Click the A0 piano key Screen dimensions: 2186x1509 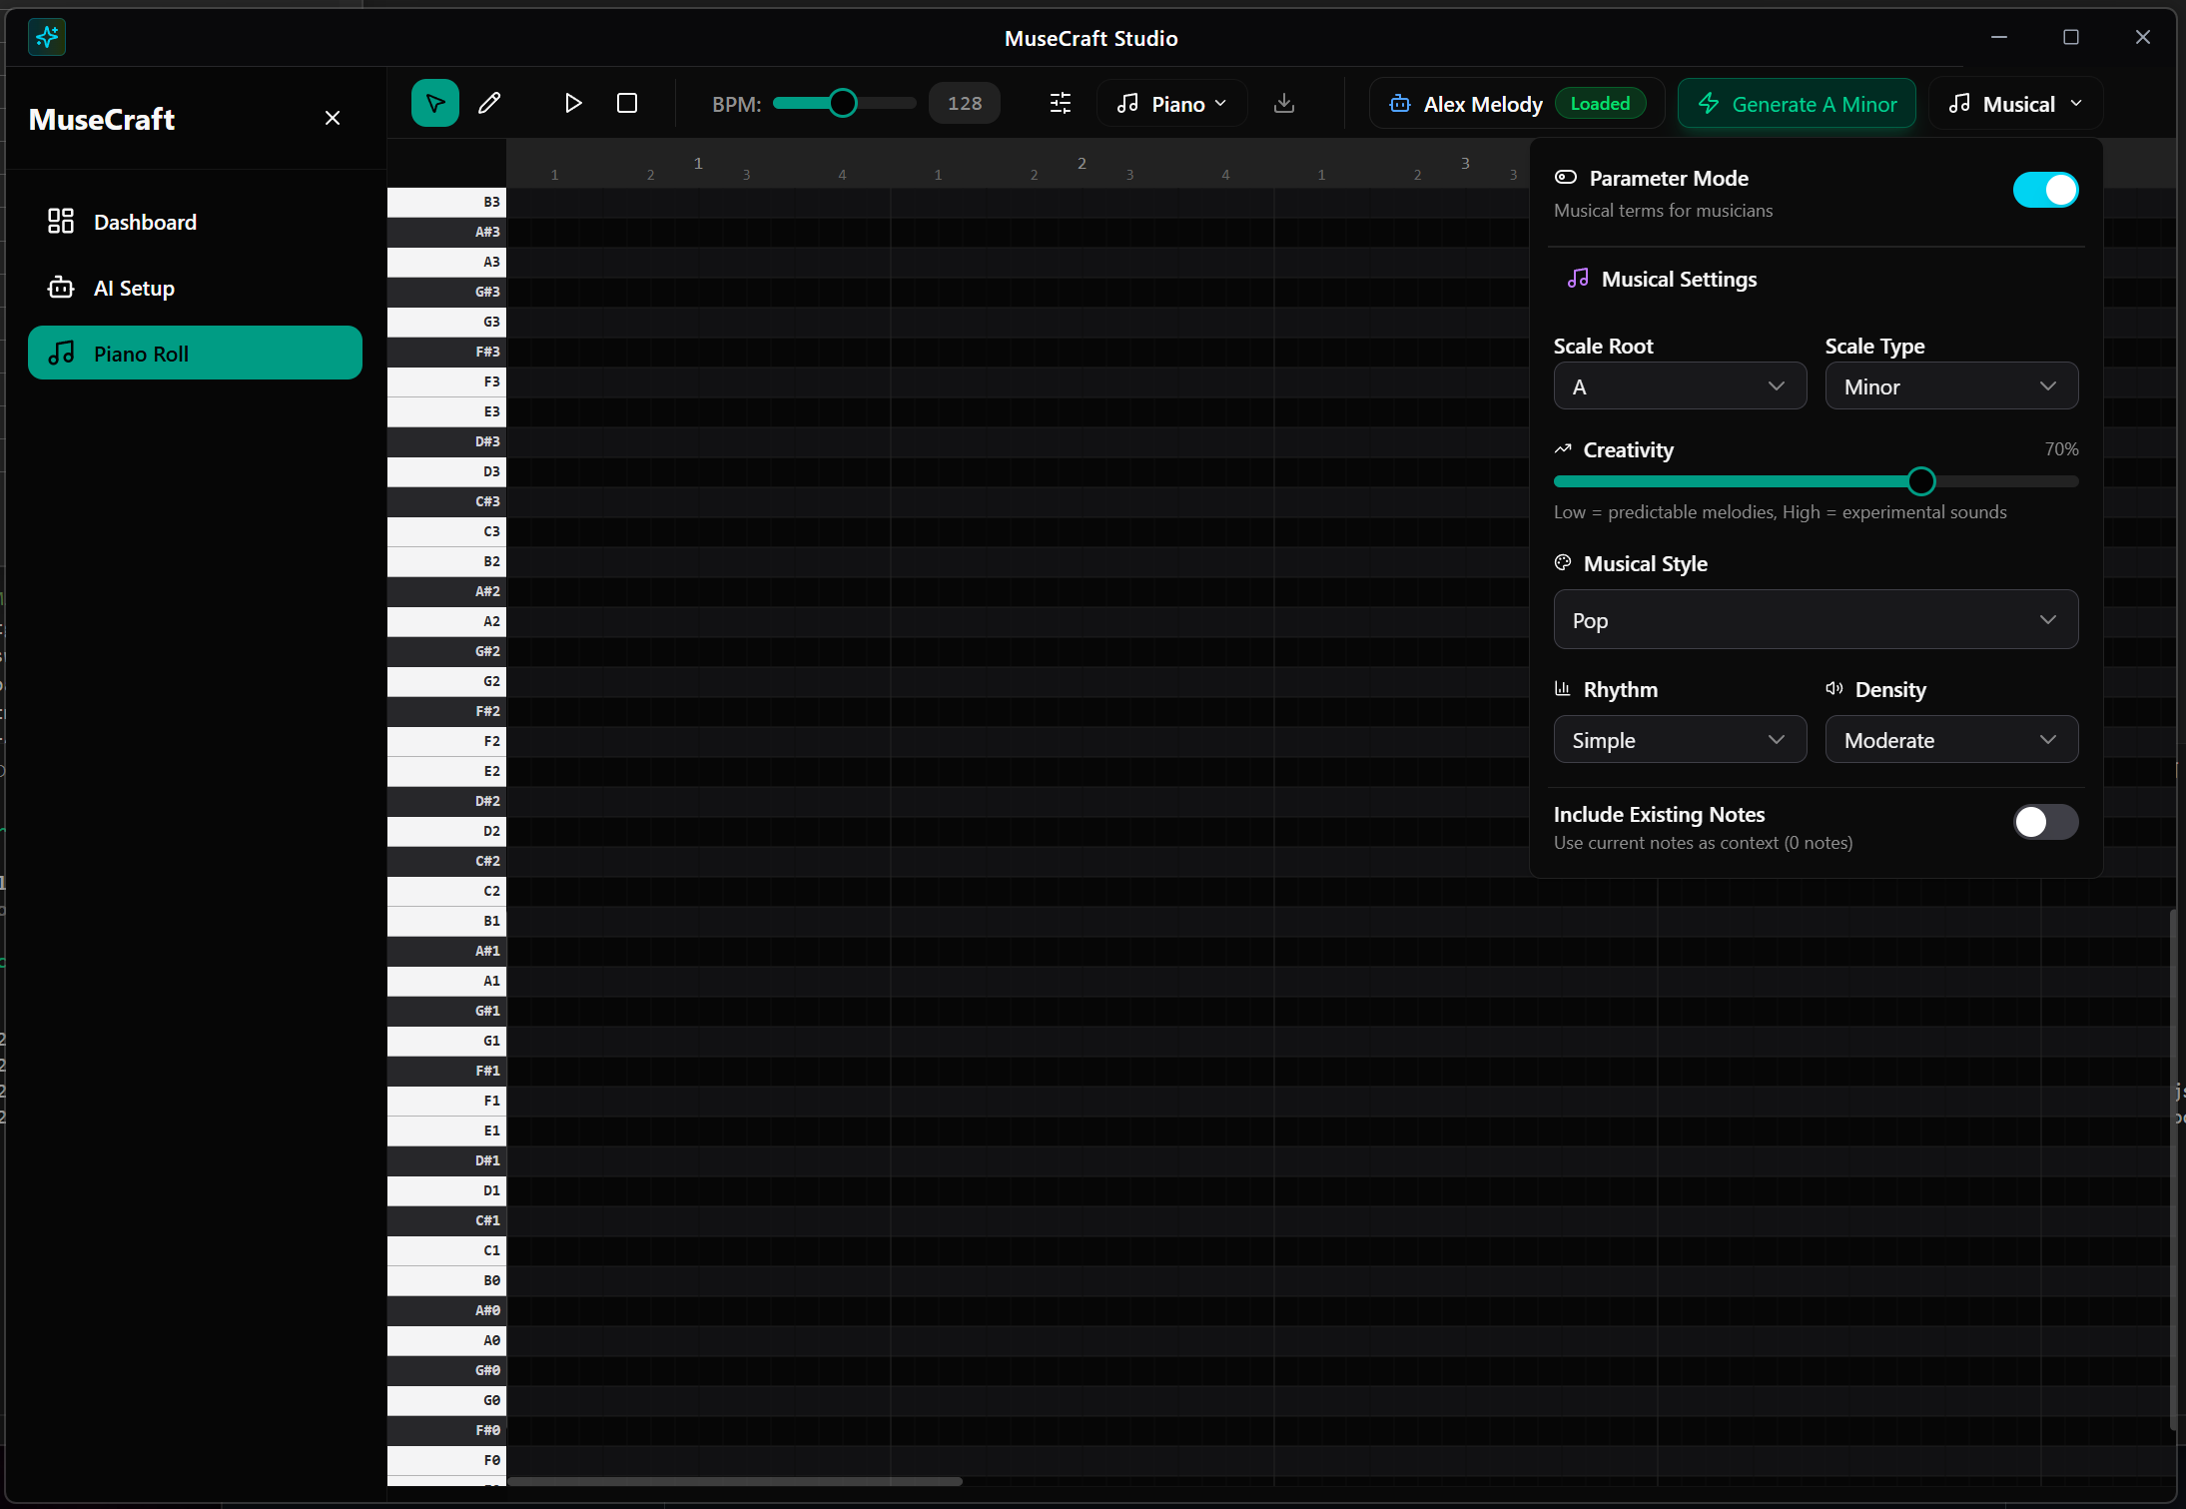446,1340
